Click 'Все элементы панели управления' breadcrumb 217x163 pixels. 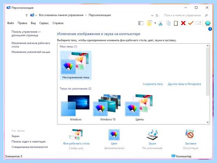click(x=61, y=15)
